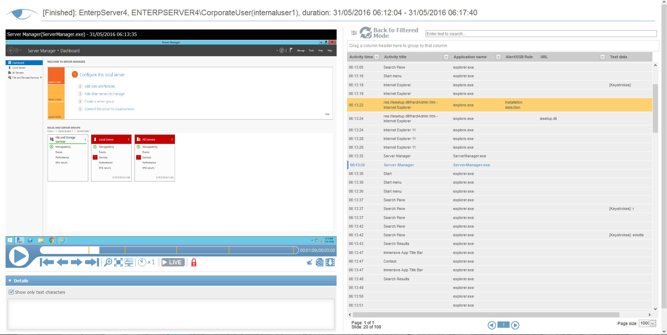
Task: Sort by Alert/USB Rule column header
Action: 519,57
